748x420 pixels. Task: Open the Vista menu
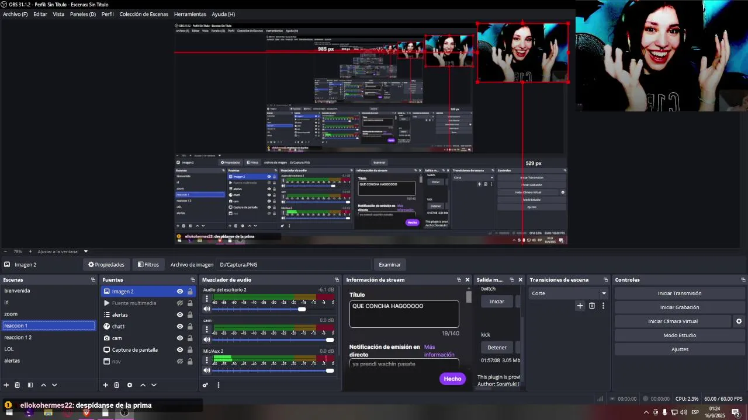click(x=58, y=14)
